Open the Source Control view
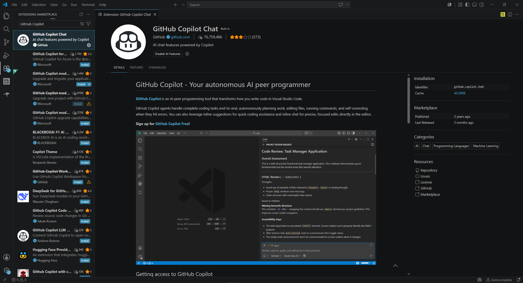The width and height of the screenshot is (523, 283). [x=6, y=42]
